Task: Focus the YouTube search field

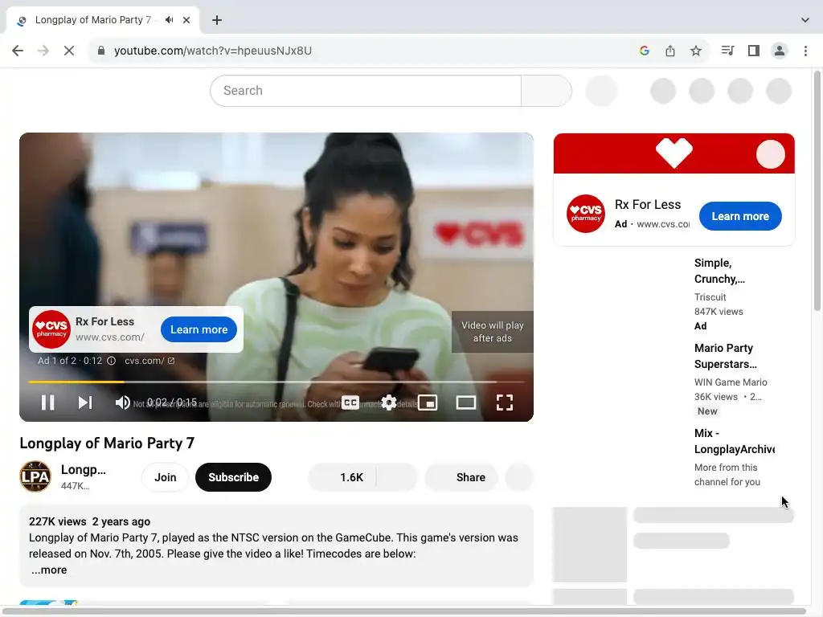Action: click(x=366, y=91)
